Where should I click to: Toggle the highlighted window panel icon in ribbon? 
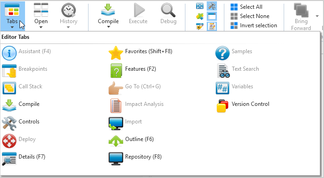click(x=212, y=16)
